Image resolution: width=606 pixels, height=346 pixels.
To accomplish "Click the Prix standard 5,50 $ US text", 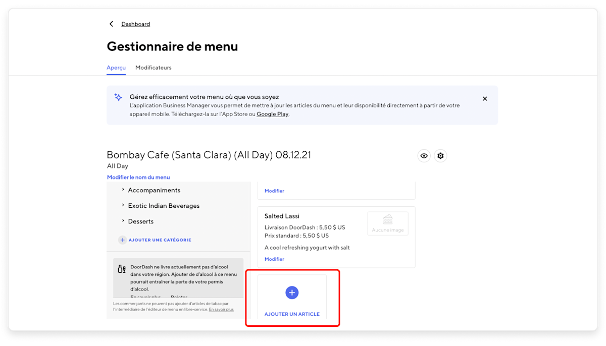I will point(296,236).
